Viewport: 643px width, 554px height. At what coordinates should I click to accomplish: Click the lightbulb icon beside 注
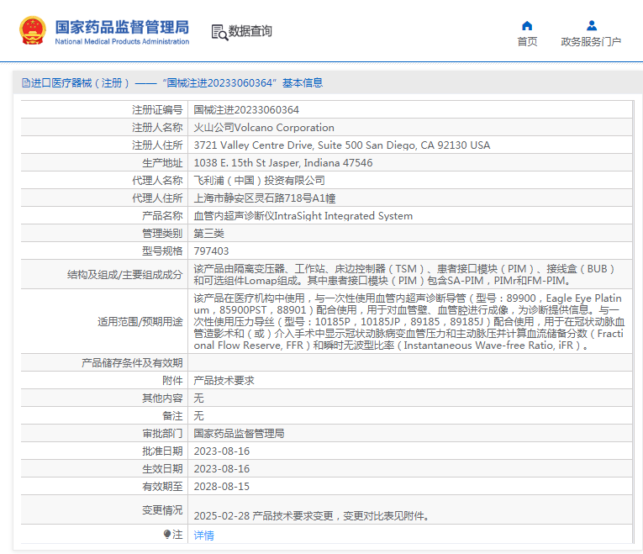(x=167, y=534)
